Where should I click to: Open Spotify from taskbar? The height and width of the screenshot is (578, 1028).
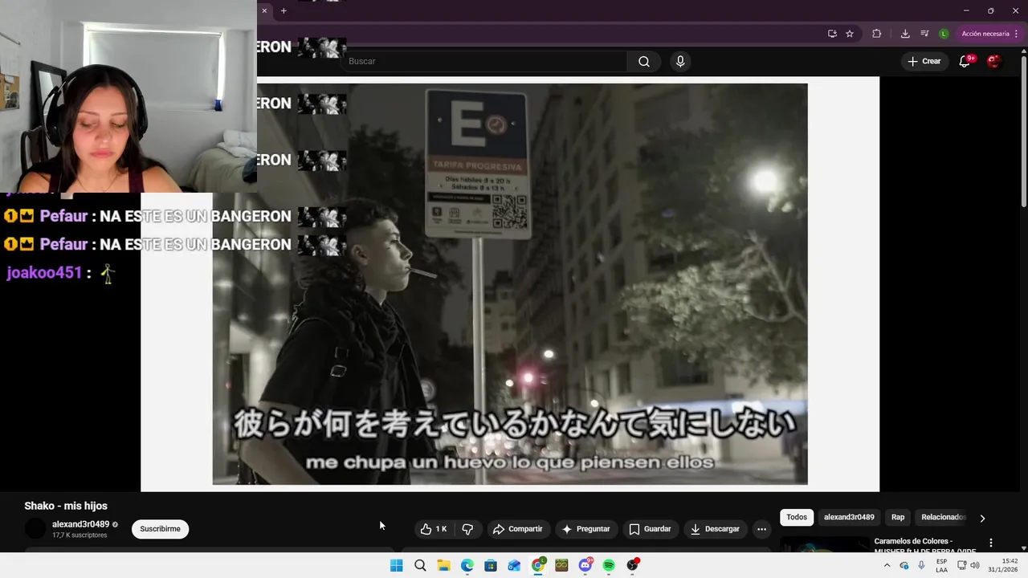(x=609, y=565)
